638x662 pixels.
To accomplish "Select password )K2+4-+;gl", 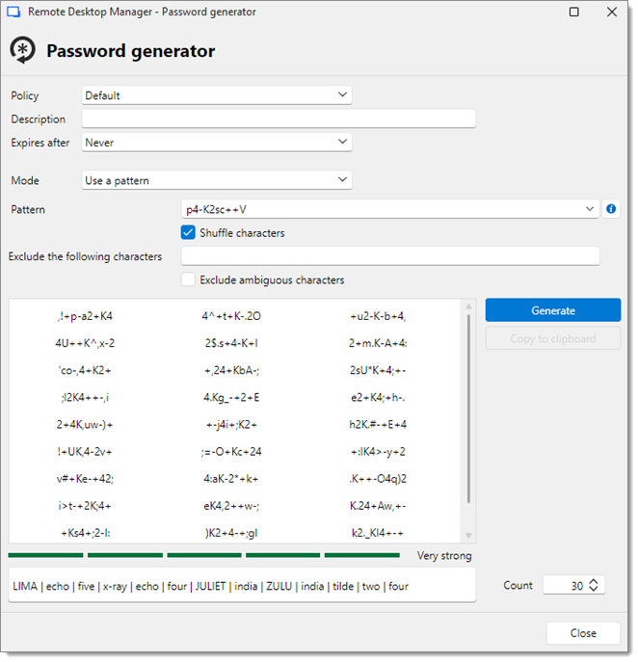I will 232,535.
